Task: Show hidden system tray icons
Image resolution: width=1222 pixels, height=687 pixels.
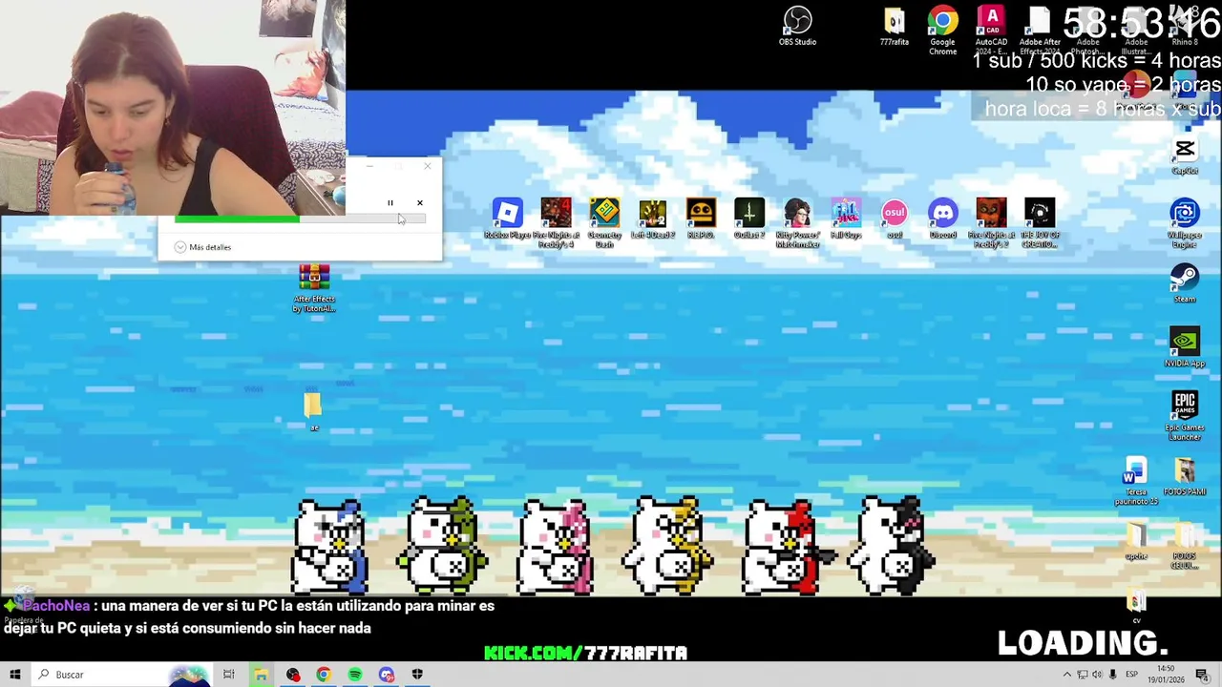Action: (1067, 675)
